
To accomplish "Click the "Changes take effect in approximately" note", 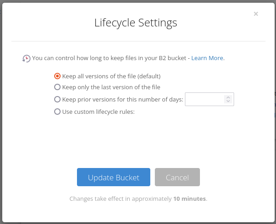I will [120, 199].
